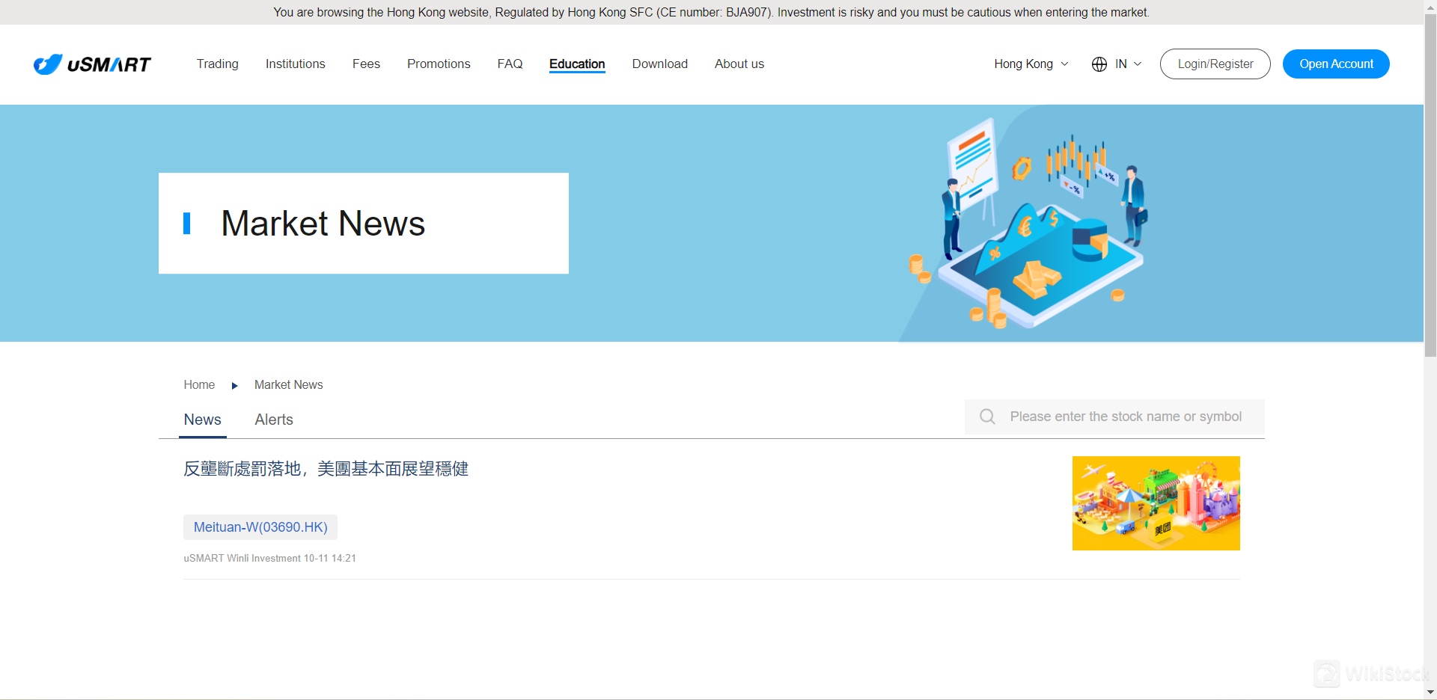Click the Login/Register button
1437x700 pixels.
pos(1215,64)
